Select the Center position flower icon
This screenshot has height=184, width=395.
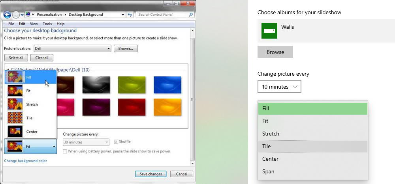(15, 131)
